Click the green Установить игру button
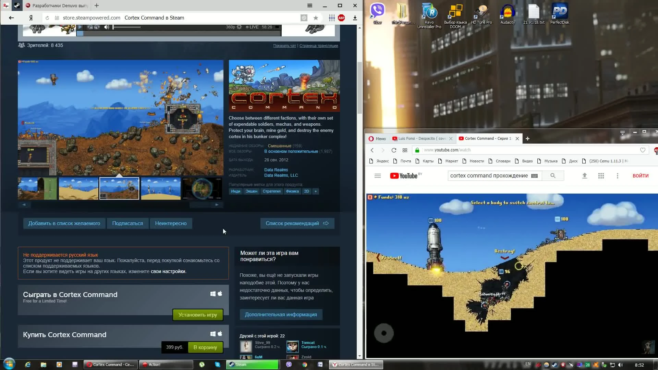Screen dimensions: 658x370 tap(197, 314)
